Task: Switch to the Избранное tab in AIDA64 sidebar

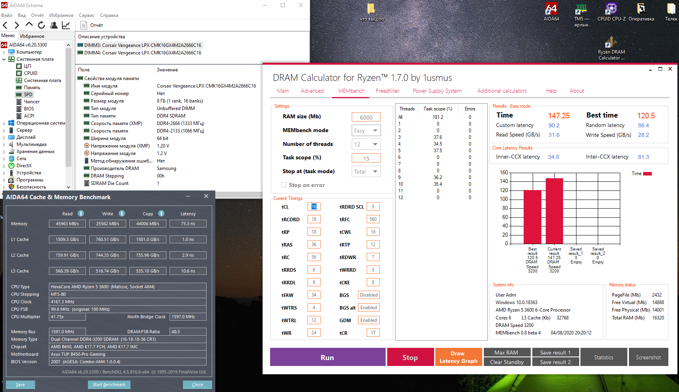Action: click(32, 36)
